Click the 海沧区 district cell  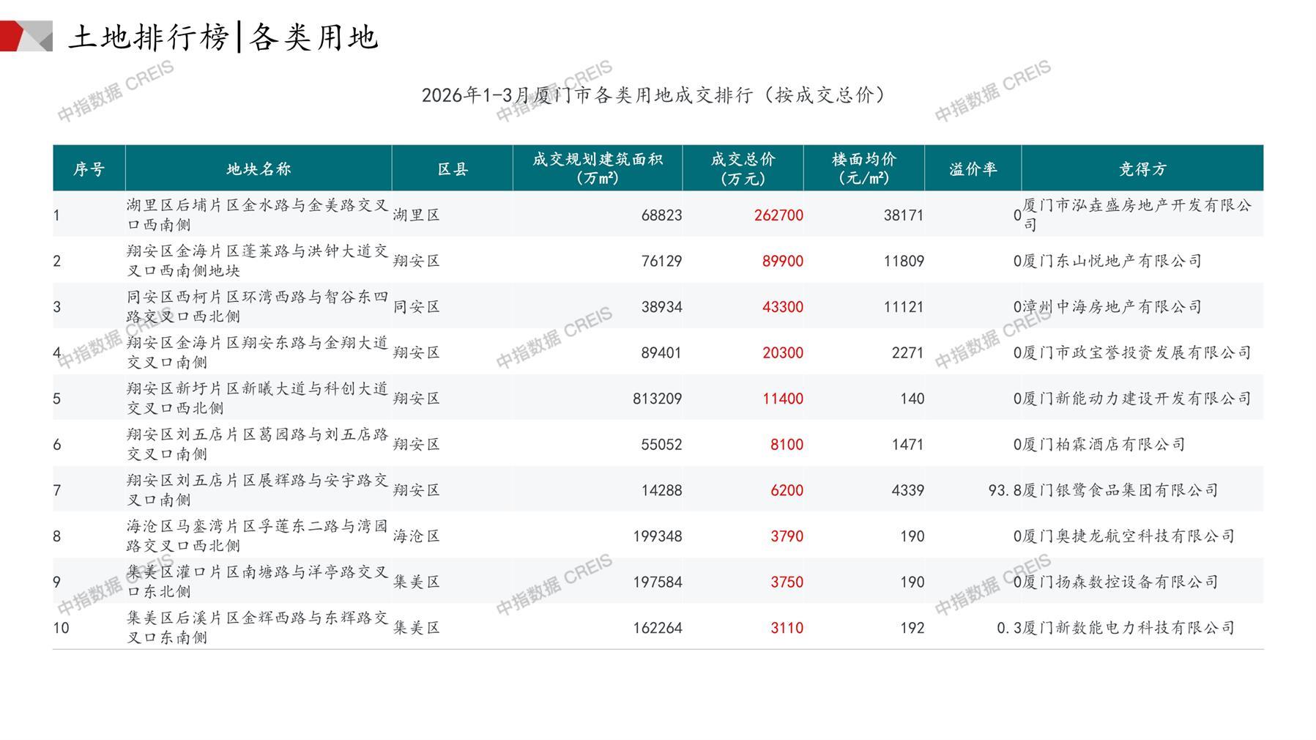416,536
